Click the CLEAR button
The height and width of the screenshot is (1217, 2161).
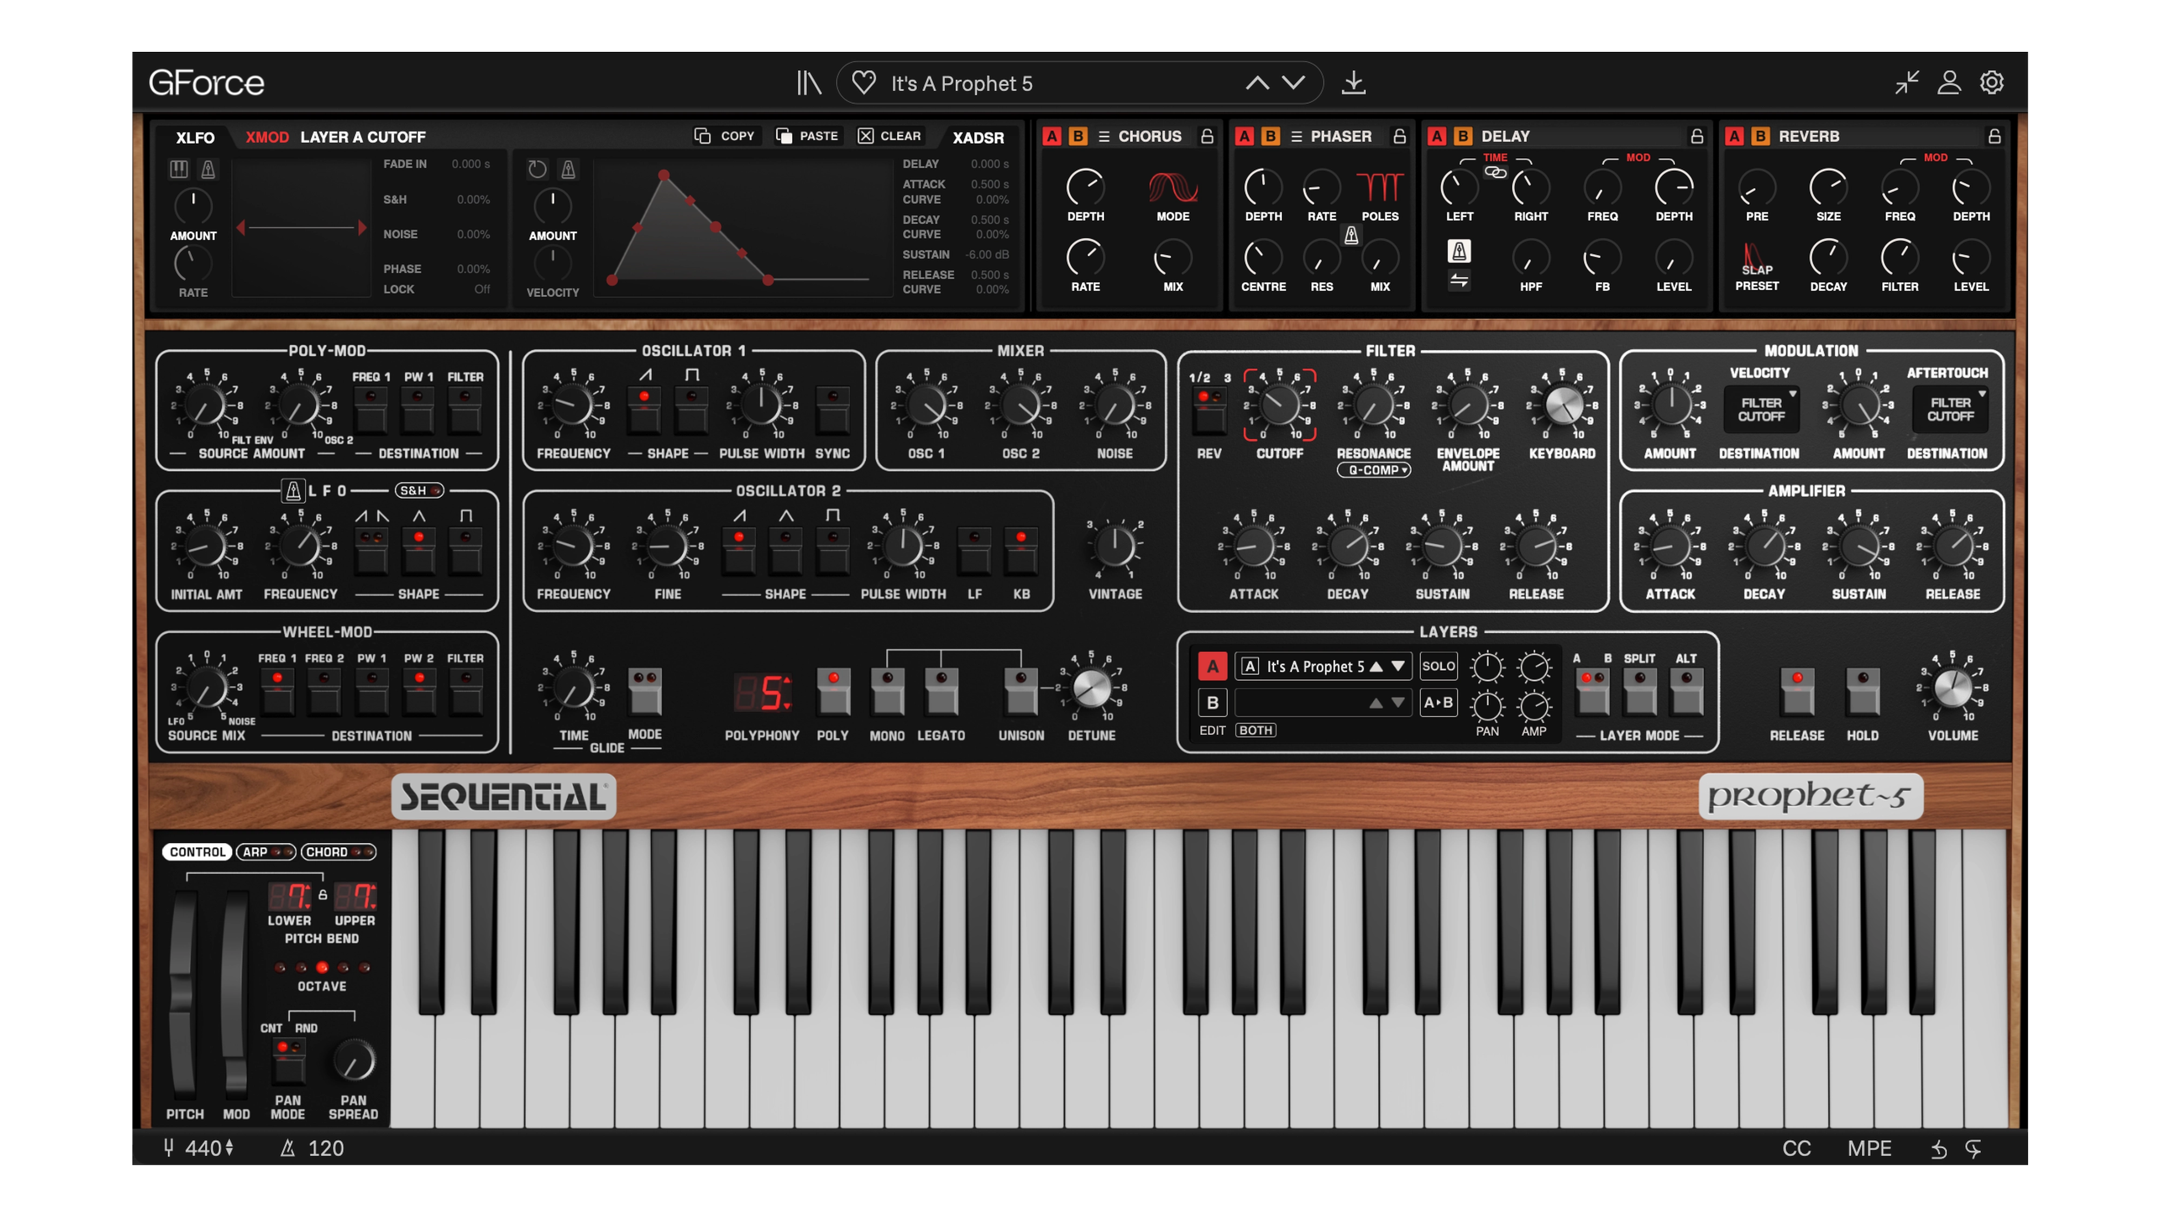pos(889,136)
